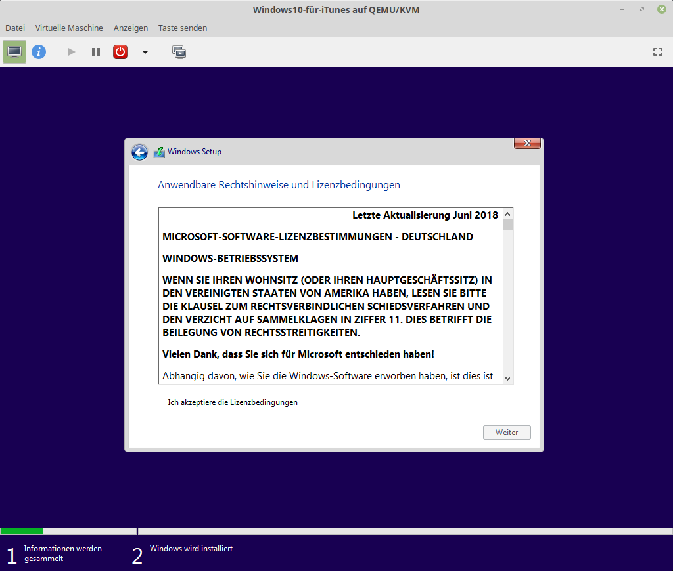Viewport: 673px width, 571px height.
Task: Open the Anzeigen menu
Action: (130, 28)
